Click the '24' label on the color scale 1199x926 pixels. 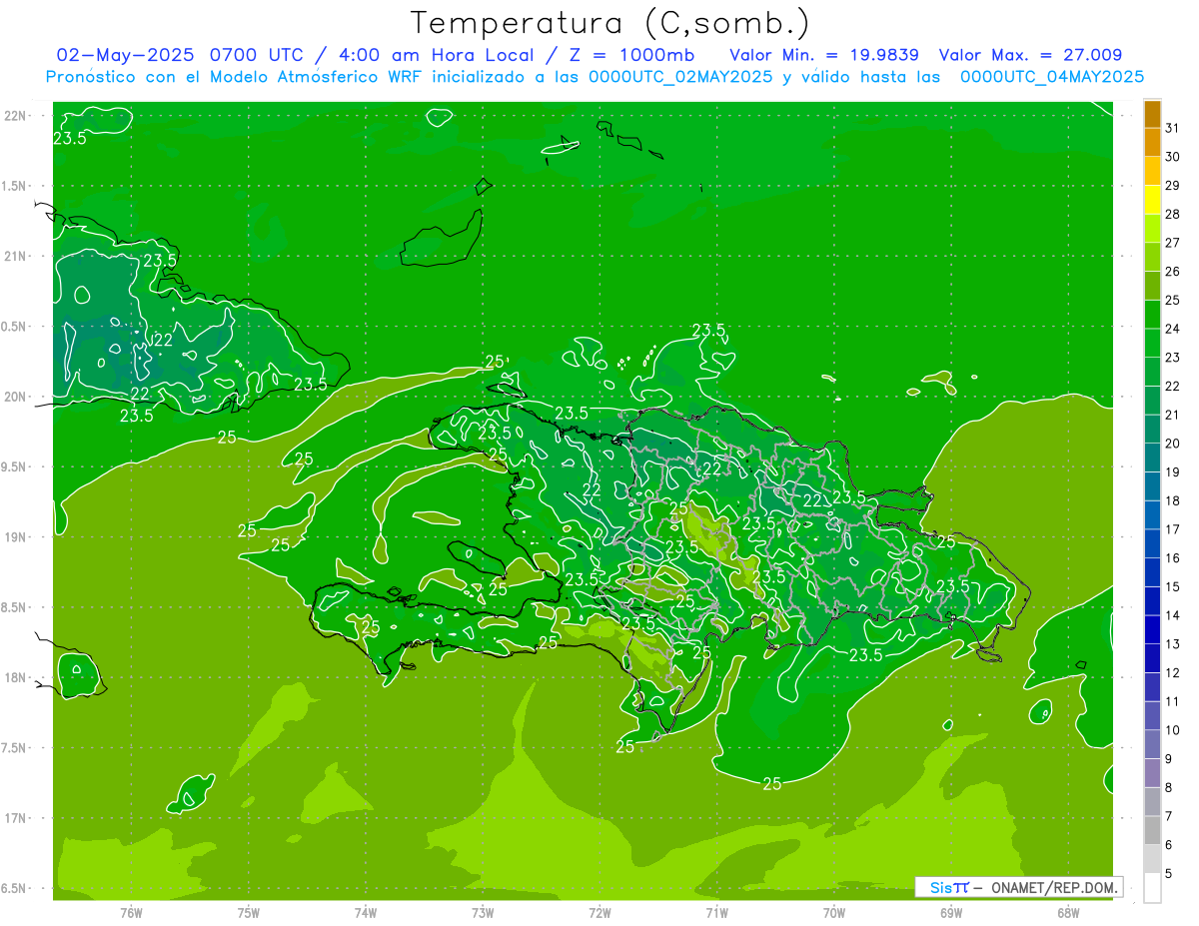1173,329
